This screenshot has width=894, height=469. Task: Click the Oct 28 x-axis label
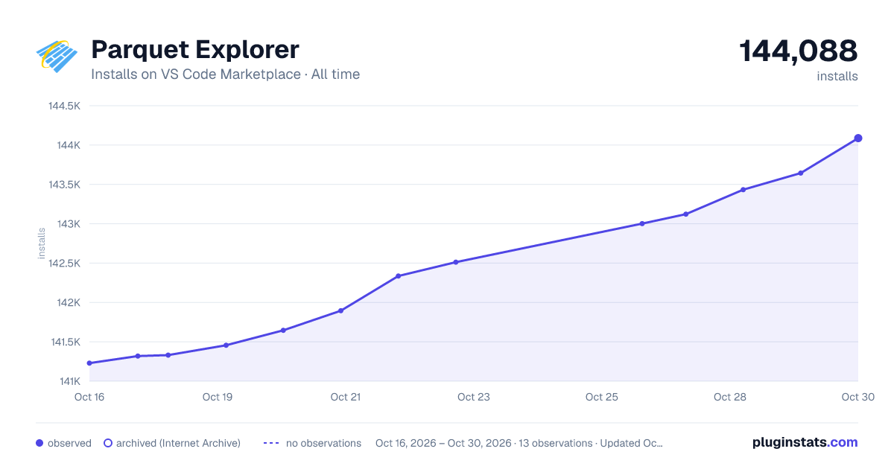730,397
